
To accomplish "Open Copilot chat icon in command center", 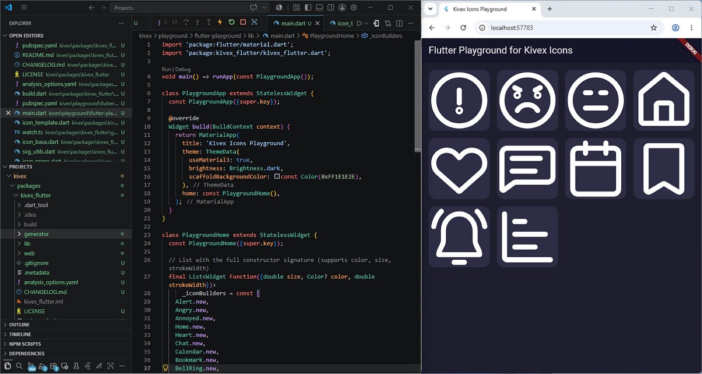I will (254, 8).
